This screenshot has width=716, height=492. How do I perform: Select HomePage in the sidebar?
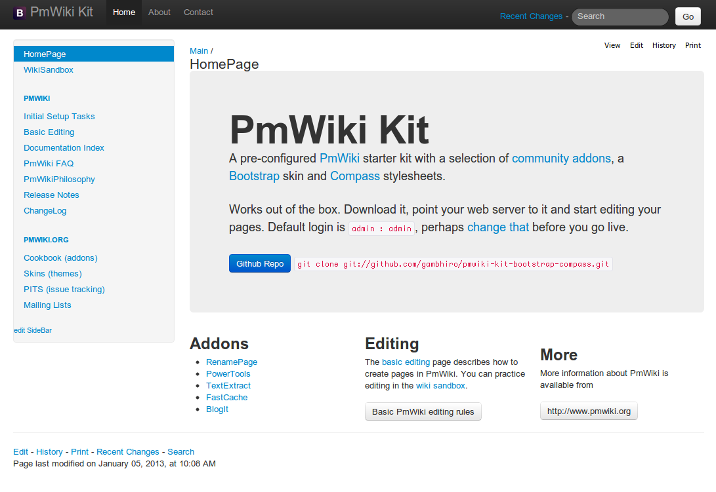tap(94, 54)
